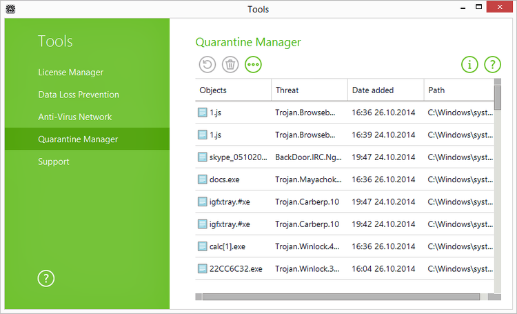Open the Anti-Virus Network section

coord(74,117)
